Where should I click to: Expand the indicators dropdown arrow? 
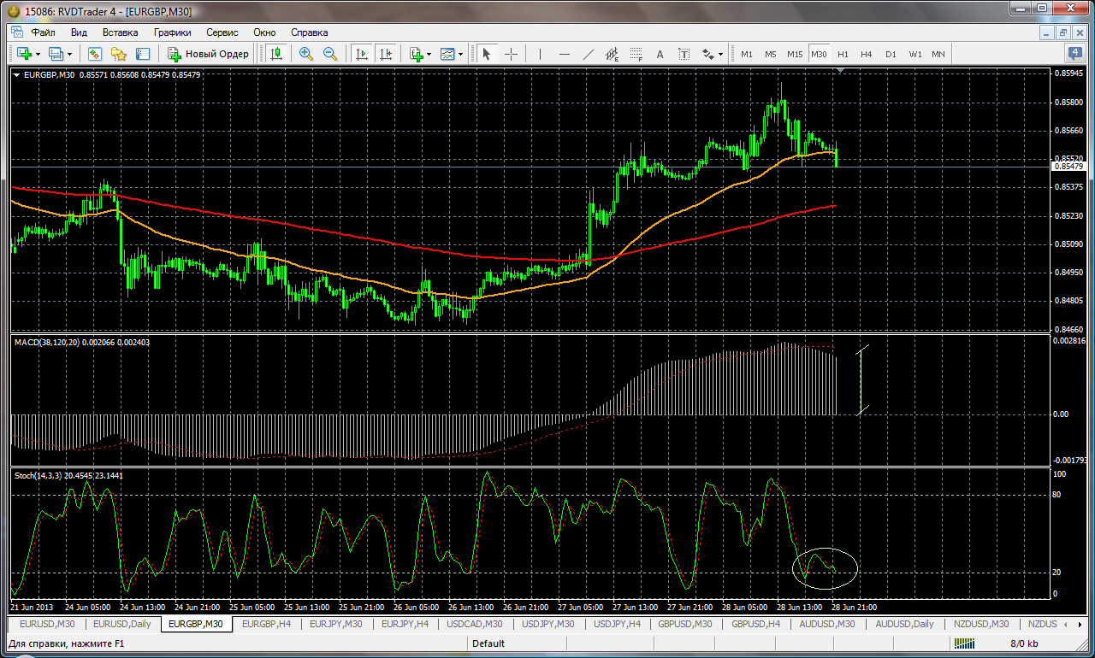pos(429,54)
